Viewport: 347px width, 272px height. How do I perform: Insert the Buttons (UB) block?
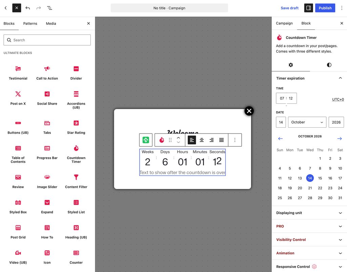[18, 127]
